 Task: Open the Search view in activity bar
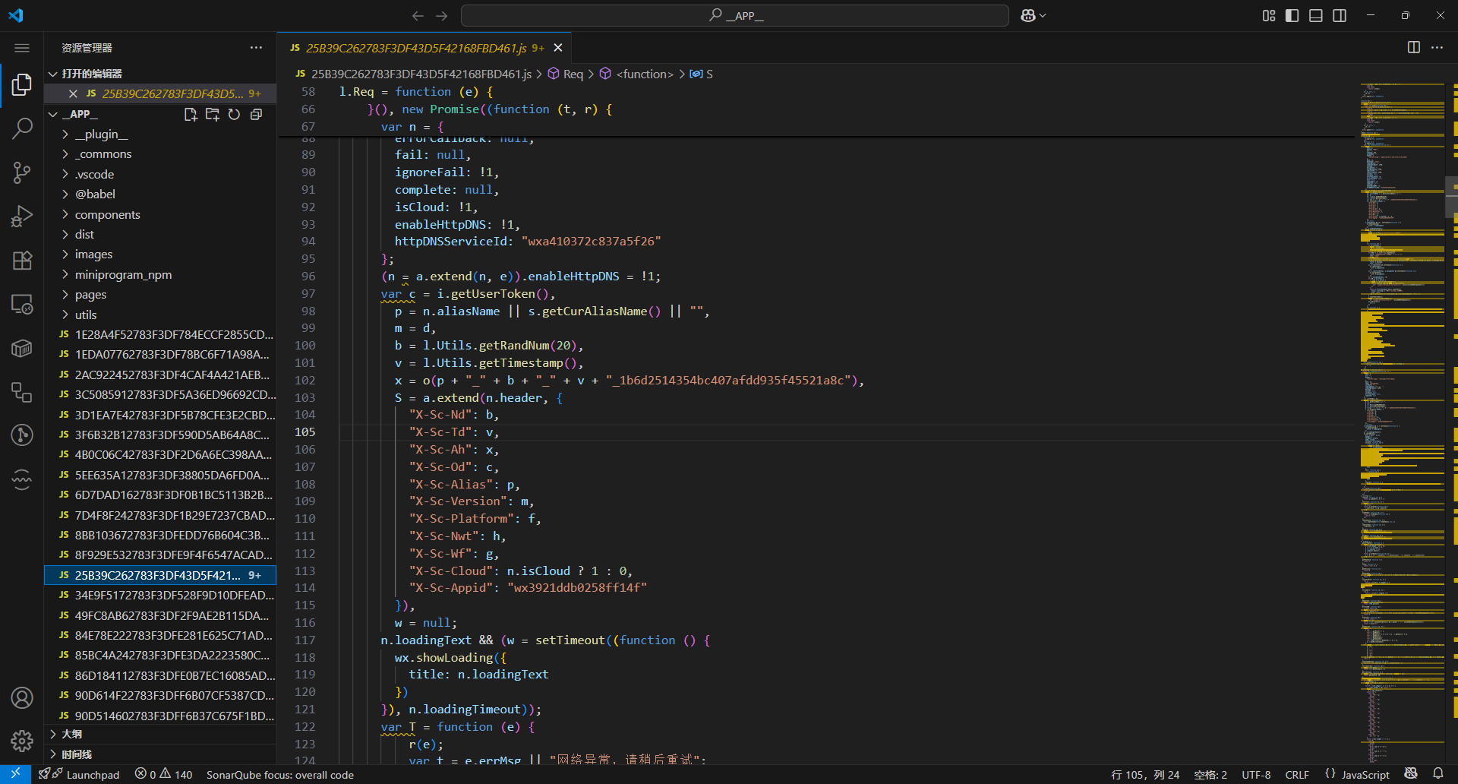coord(22,128)
